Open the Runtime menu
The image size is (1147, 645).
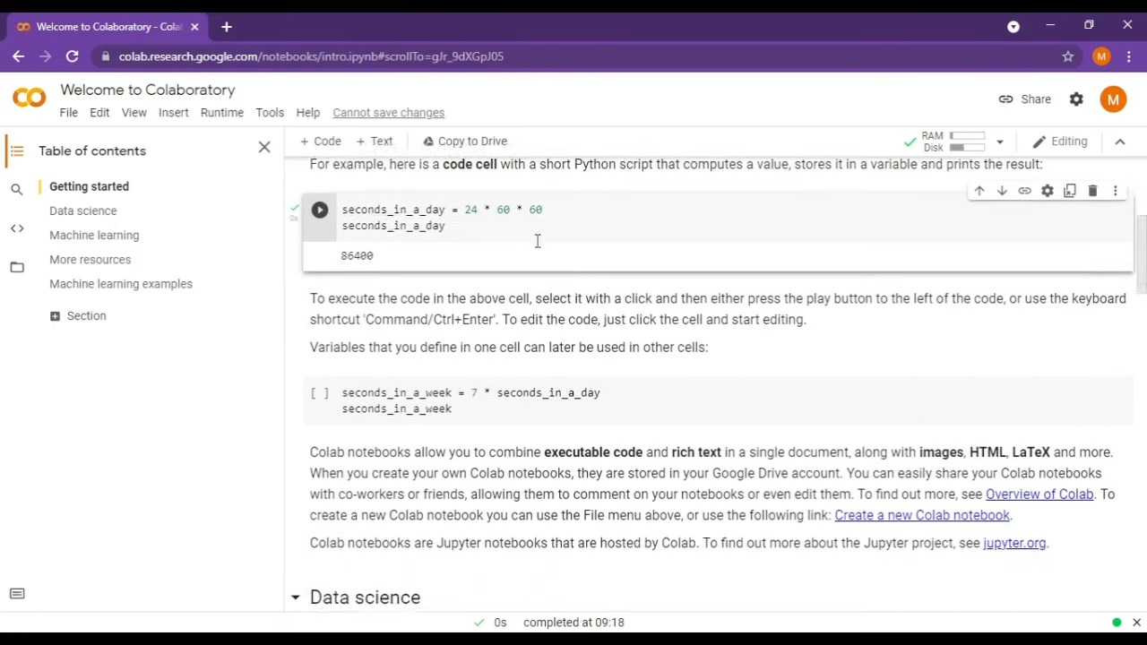coord(221,113)
